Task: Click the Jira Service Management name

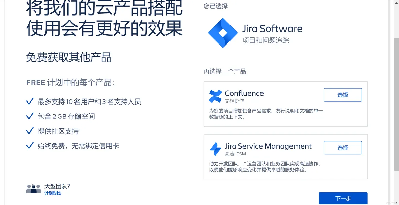Action: (268, 146)
